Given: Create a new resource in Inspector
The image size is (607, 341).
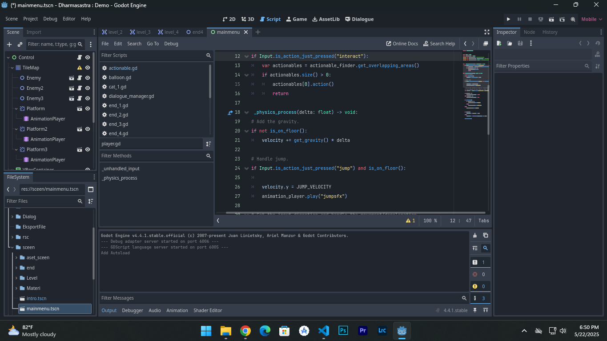Looking at the screenshot, I should [x=499, y=43].
